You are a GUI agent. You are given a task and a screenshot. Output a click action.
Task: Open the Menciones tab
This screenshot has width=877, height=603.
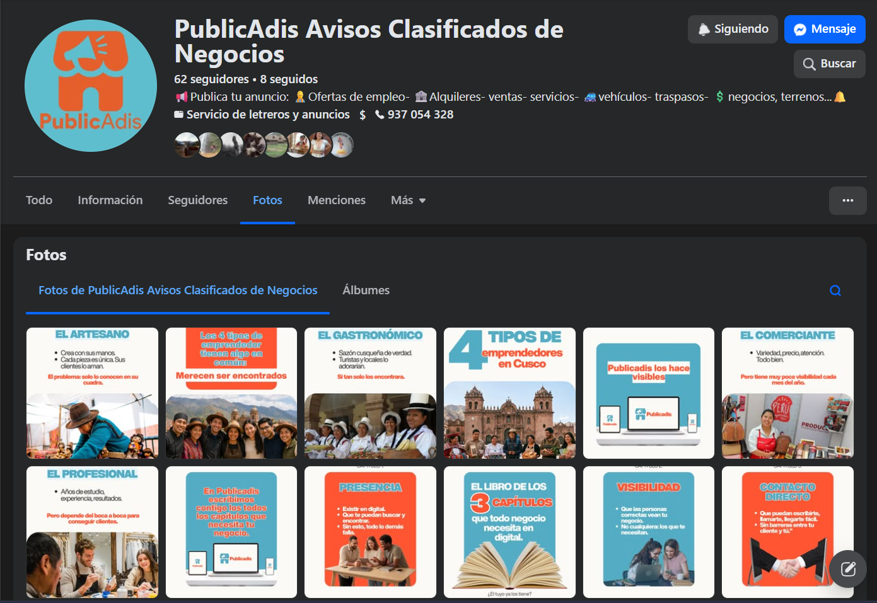point(337,200)
